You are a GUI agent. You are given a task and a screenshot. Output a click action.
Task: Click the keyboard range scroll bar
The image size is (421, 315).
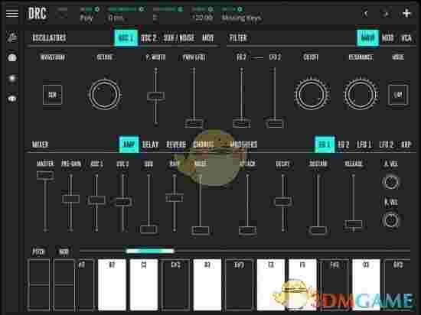pyautogui.click(x=150, y=251)
